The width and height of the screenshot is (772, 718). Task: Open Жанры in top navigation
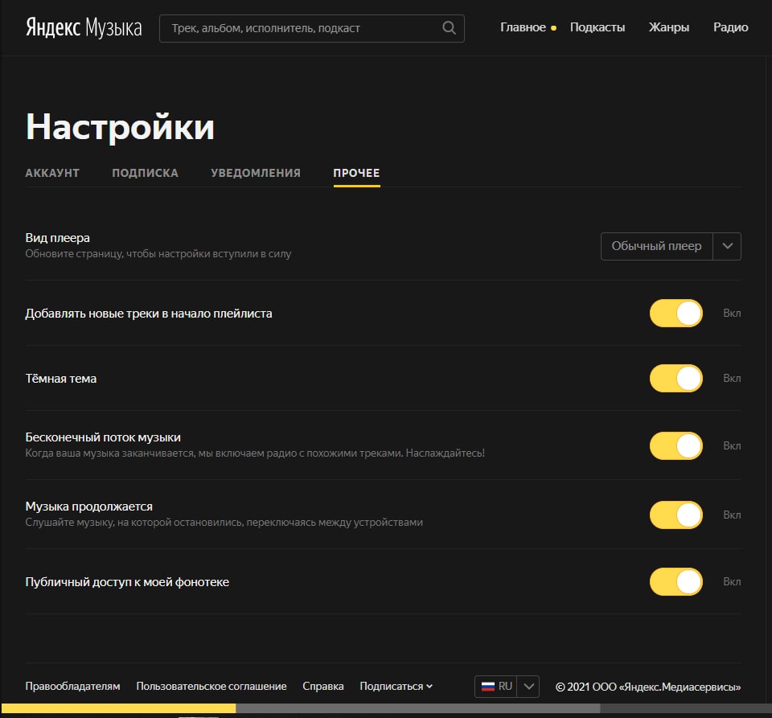[668, 27]
